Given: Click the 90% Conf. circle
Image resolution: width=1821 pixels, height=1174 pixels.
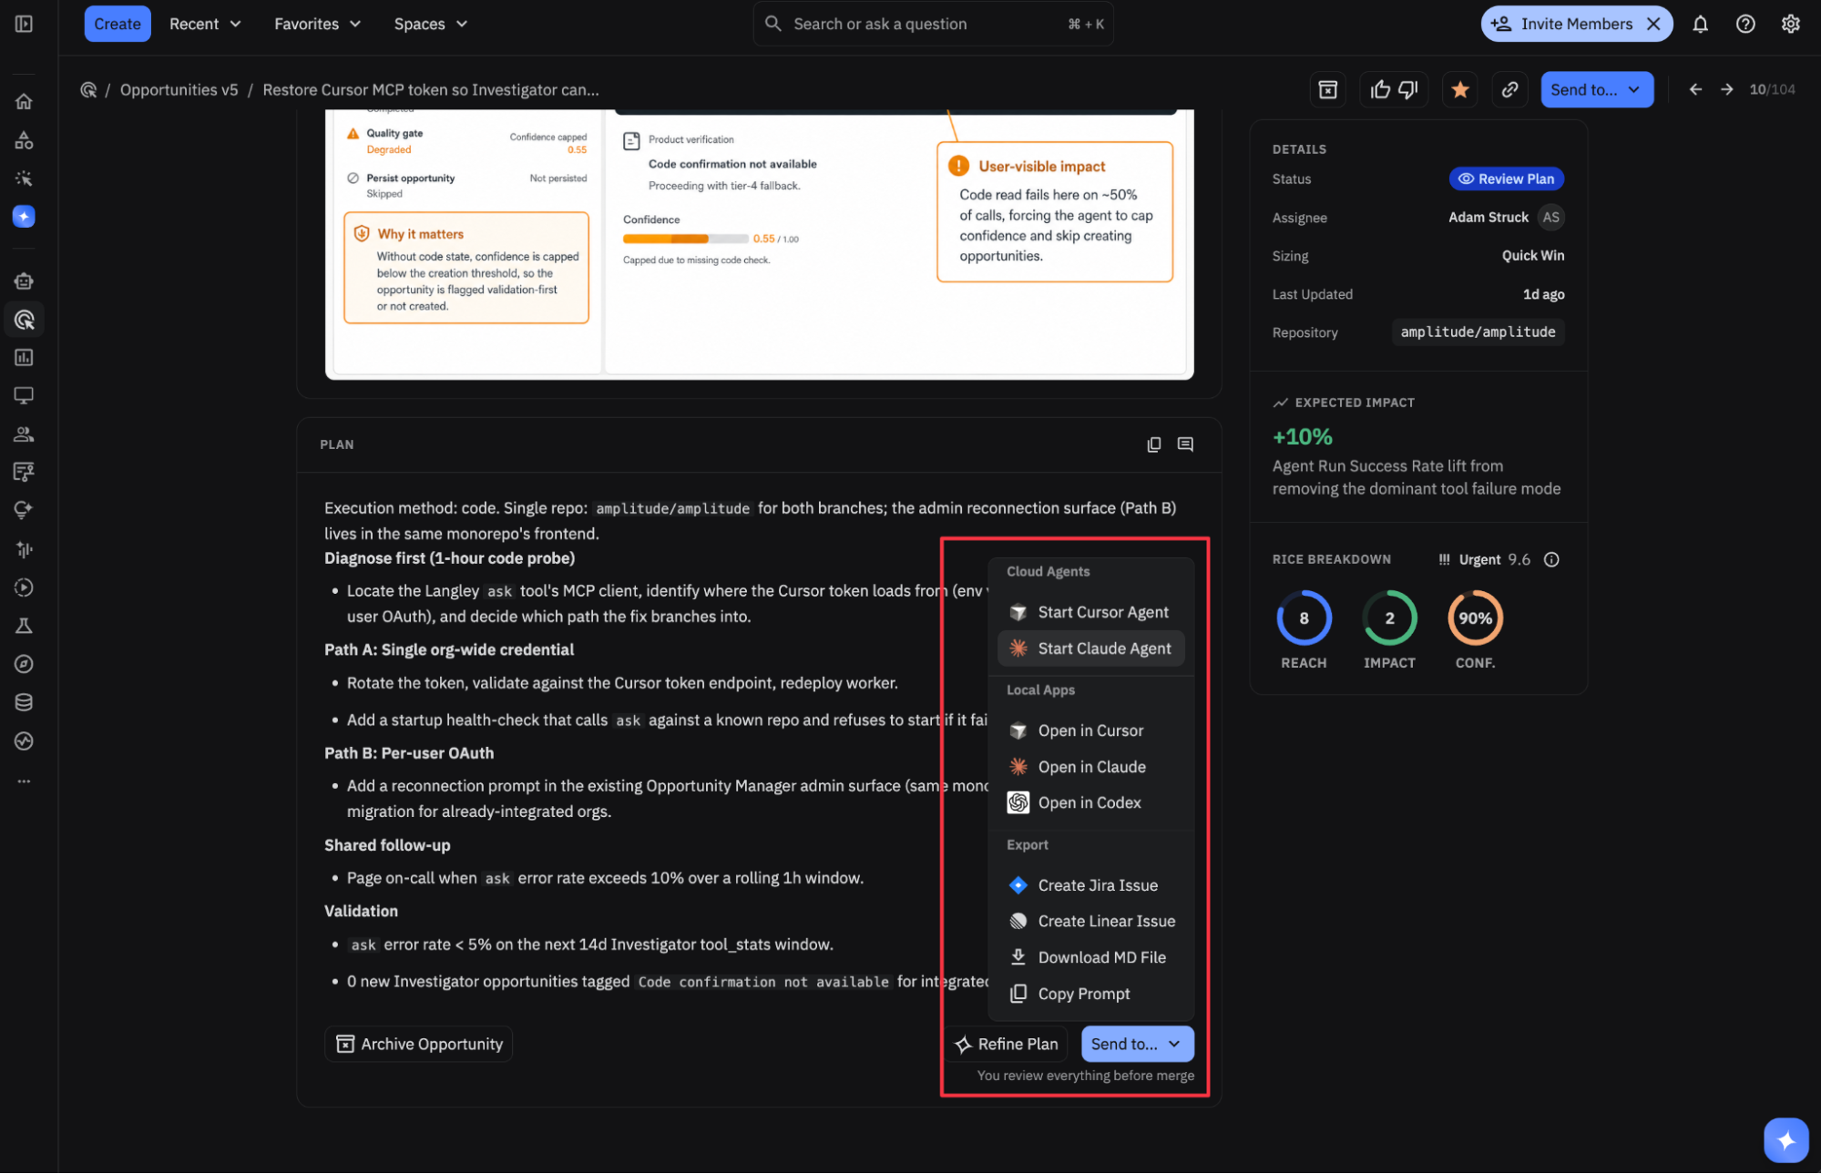Looking at the screenshot, I should coord(1475,618).
